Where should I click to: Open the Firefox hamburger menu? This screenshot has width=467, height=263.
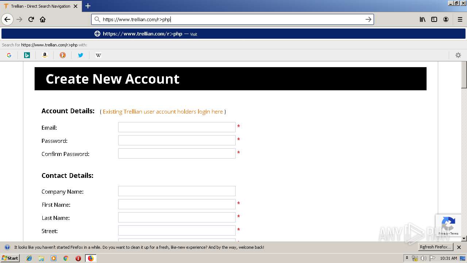[x=460, y=19]
